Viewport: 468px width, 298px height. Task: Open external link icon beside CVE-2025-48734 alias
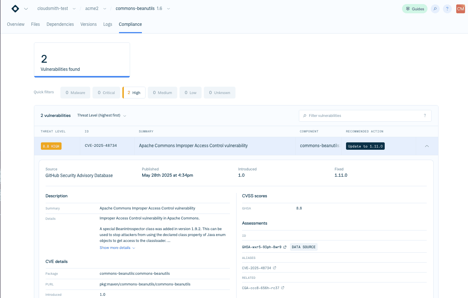pyautogui.click(x=275, y=268)
